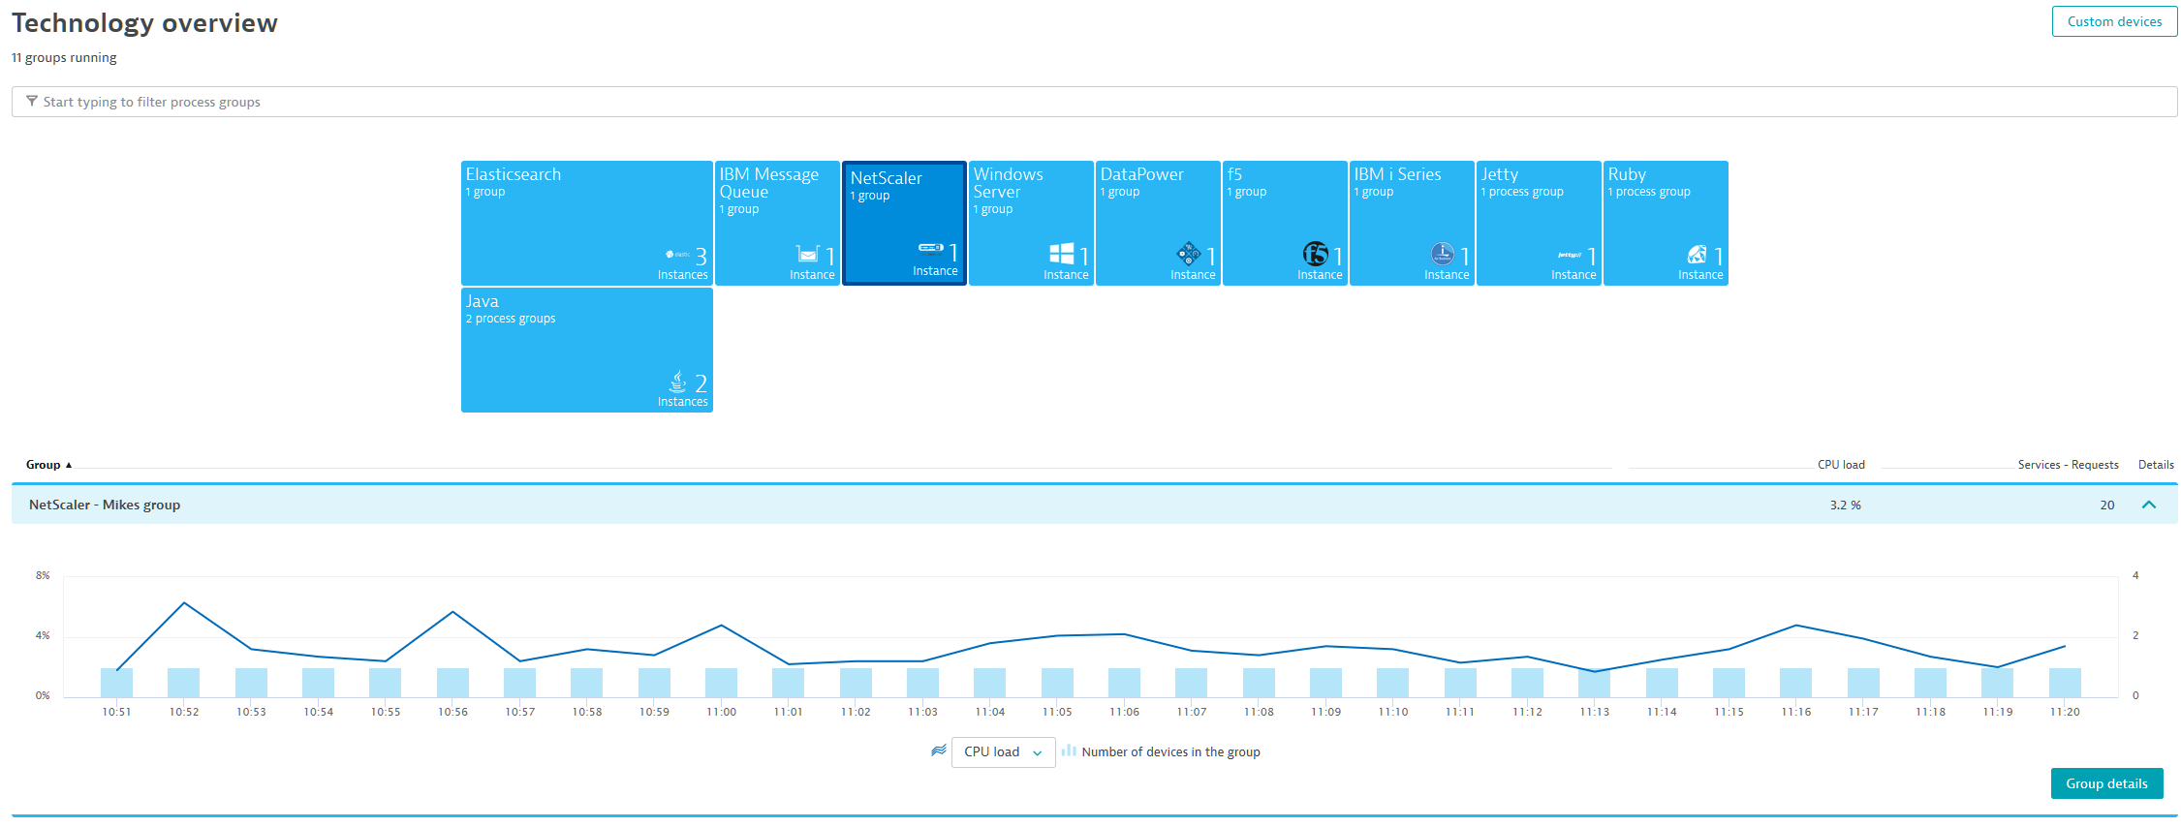
Task: Click the Ruby tile icon
Action: [1697, 254]
